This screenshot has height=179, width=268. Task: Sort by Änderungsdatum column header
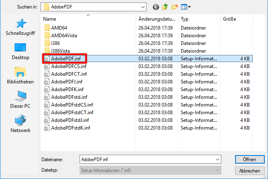(x=157, y=19)
